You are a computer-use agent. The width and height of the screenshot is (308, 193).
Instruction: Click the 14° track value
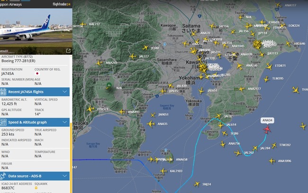pyautogui.click(x=37, y=114)
